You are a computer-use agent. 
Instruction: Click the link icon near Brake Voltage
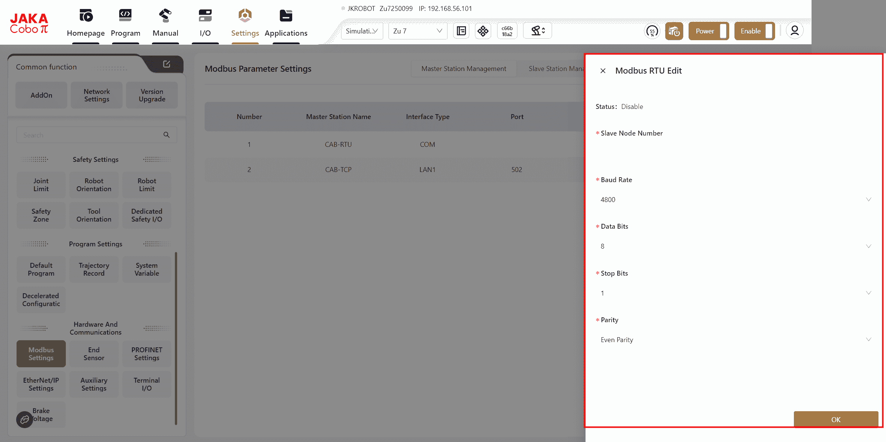(24, 419)
